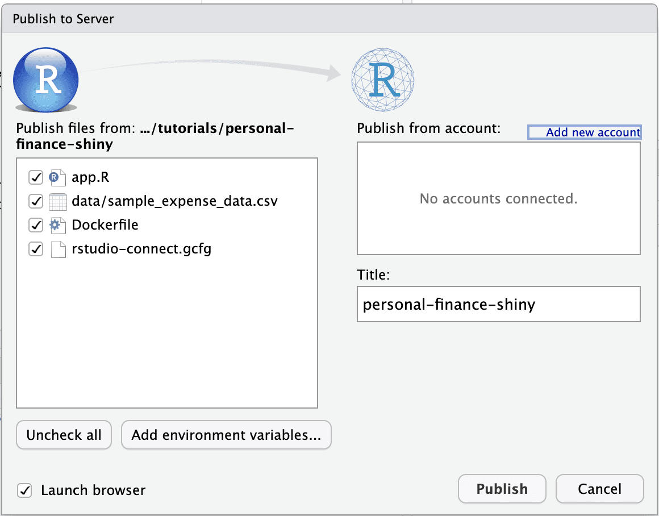Uncheck data/sample_expense_data.csv
659x516 pixels.
point(35,201)
